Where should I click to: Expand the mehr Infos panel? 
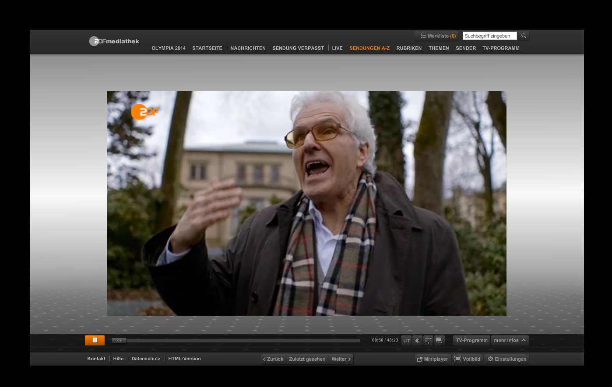510,340
